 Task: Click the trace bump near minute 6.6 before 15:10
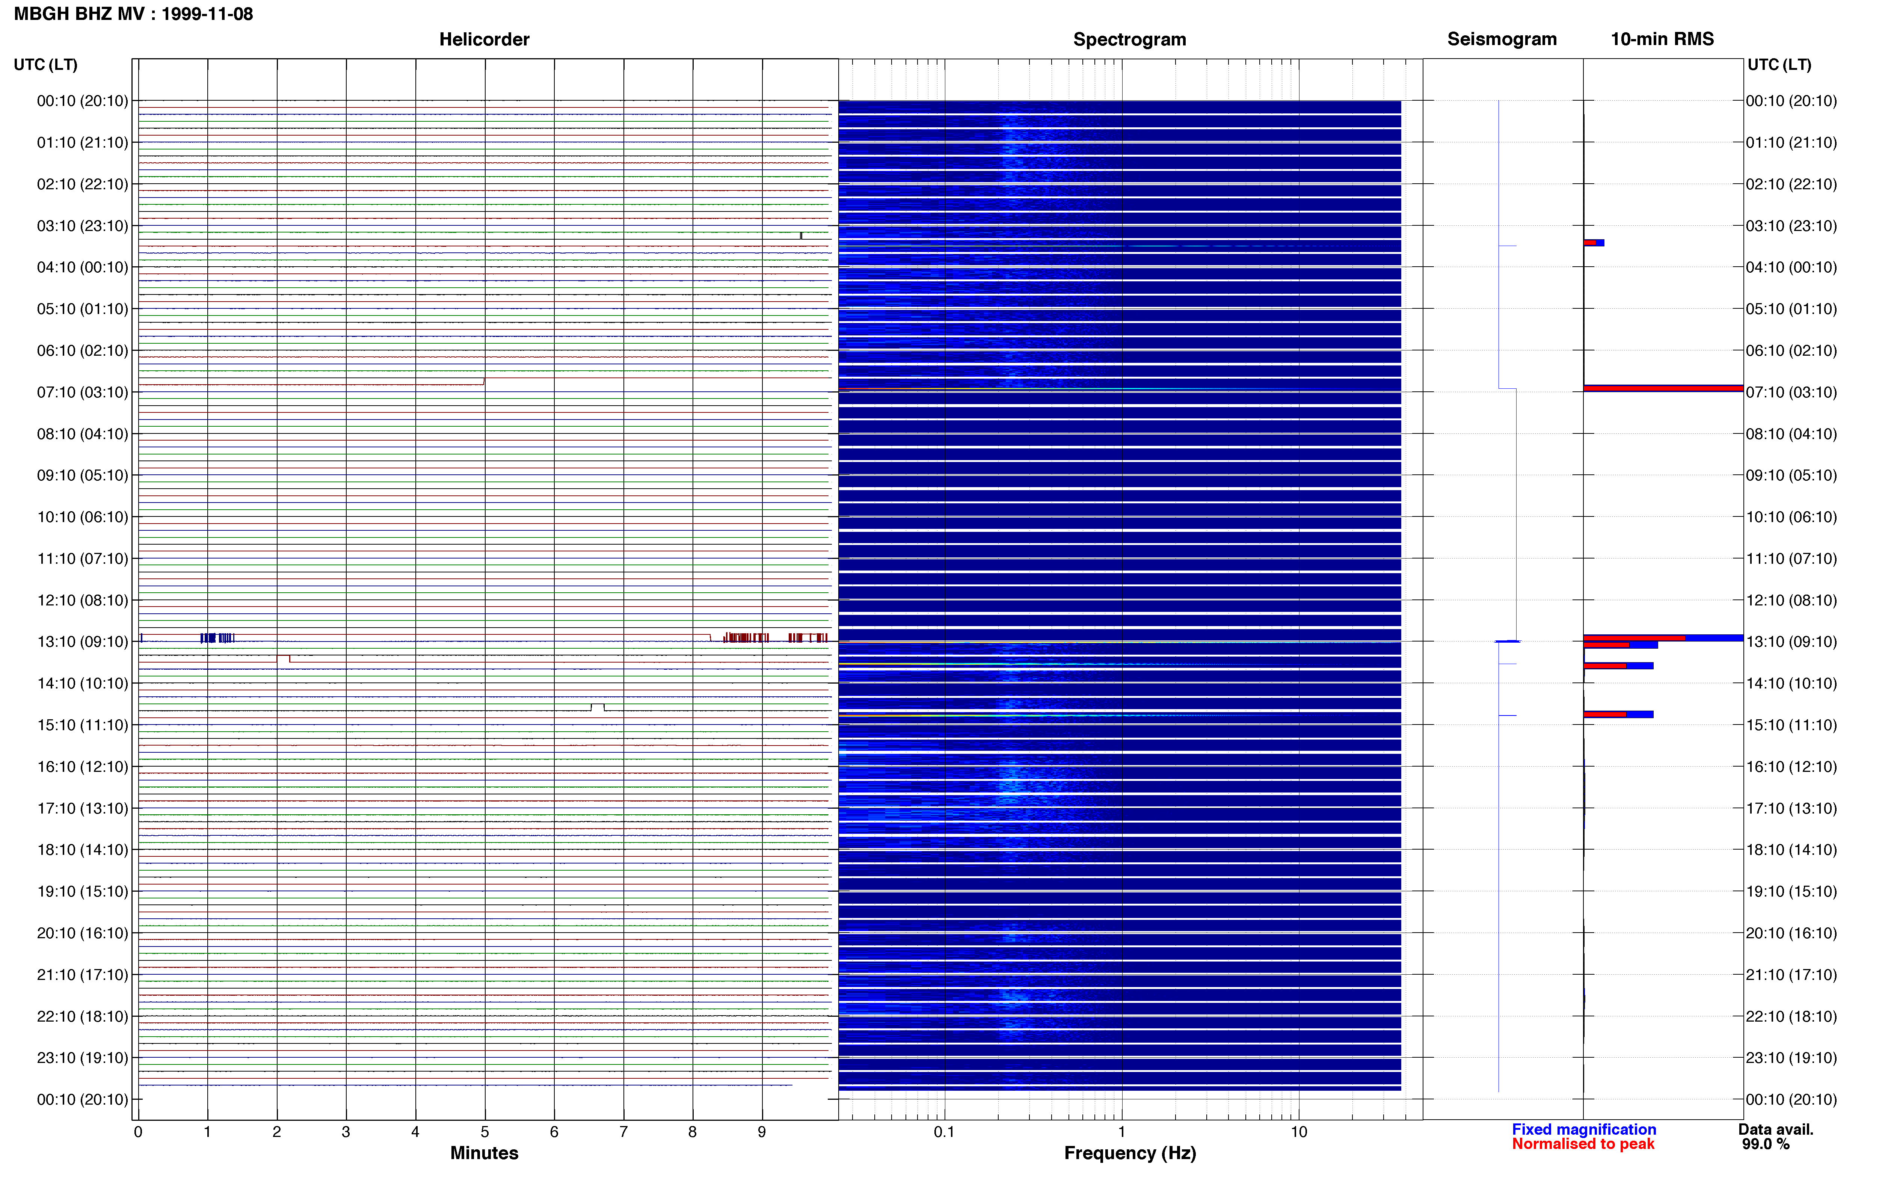[x=597, y=707]
